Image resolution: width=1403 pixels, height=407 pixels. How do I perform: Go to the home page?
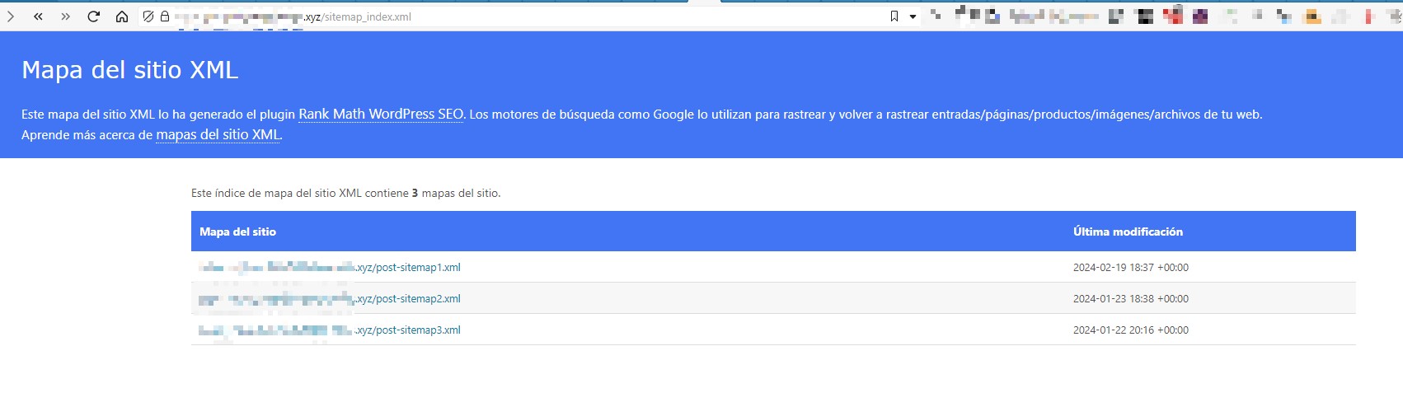122,16
